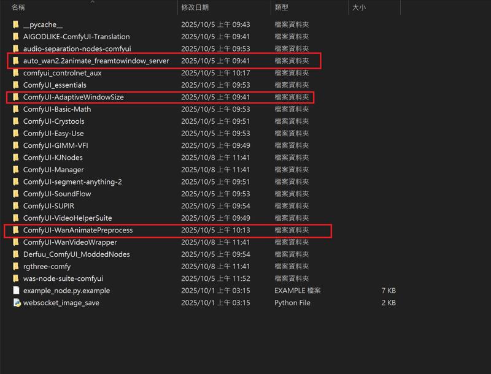Sort by the 類型 column header
Viewport: 491px width, 374px height.
[x=281, y=7]
